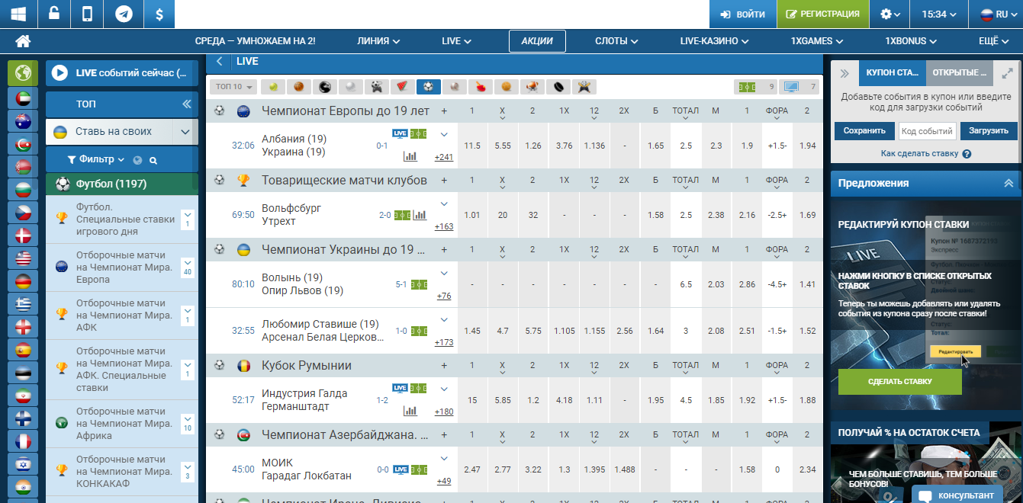This screenshot has height=503, width=1023.
Task: Collapse the ТОП panel with the double chevron
Action: coord(186,104)
